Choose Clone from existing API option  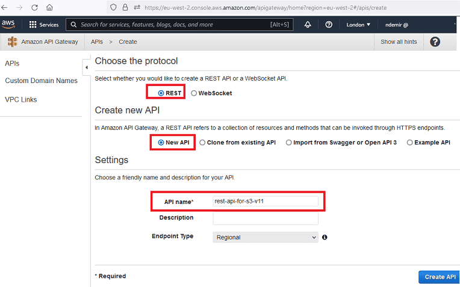pyautogui.click(x=202, y=143)
